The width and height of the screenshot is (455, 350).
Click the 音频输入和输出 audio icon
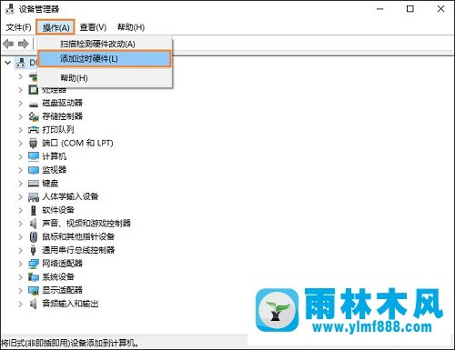click(x=34, y=304)
